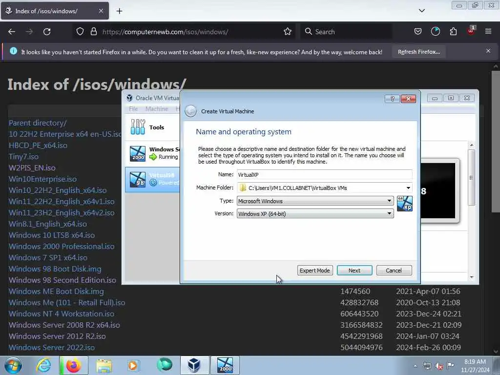Image resolution: width=500 pixels, height=375 pixels.
Task: Open the Save to Pocket icon
Action: (x=418, y=32)
